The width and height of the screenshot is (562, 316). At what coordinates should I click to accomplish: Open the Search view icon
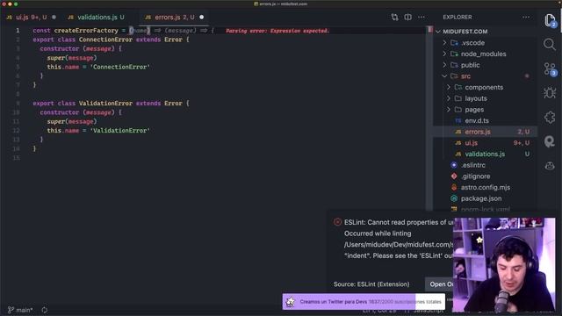(550, 45)
